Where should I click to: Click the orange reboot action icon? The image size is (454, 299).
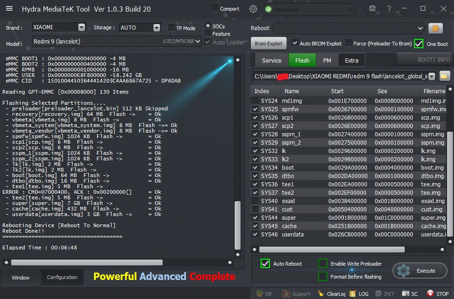click(435, 28)
